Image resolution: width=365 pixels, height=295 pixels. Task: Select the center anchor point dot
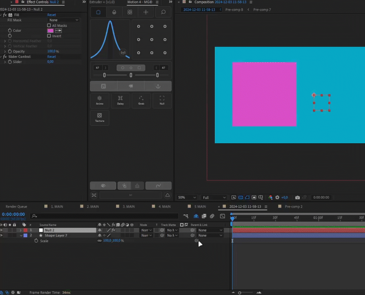[x=152, y=39]
